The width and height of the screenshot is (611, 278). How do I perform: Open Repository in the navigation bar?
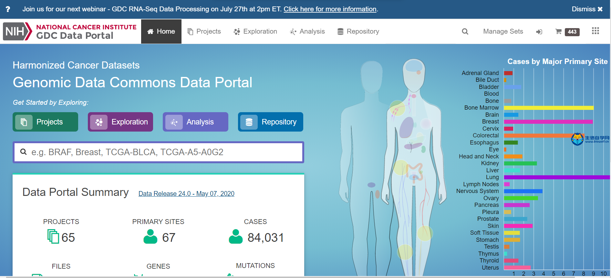(x=358, y=31)
